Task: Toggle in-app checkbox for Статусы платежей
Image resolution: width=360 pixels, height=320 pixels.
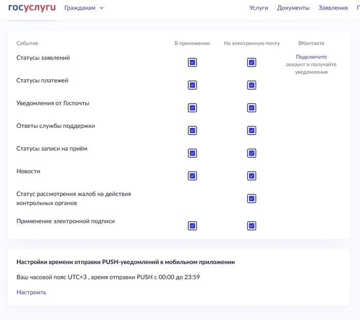Action: coord(192,85)
